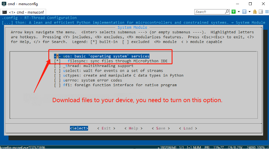Enable the uselect checkbox
The image size is (269, 149).
click(x=57, y=70)
